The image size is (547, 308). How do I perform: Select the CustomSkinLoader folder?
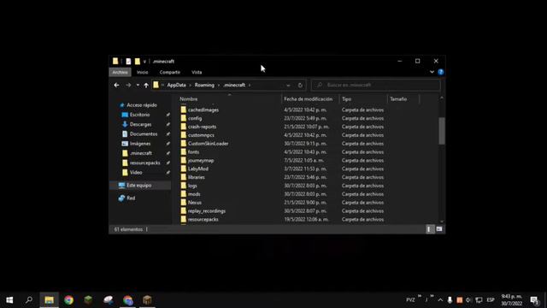208,144
